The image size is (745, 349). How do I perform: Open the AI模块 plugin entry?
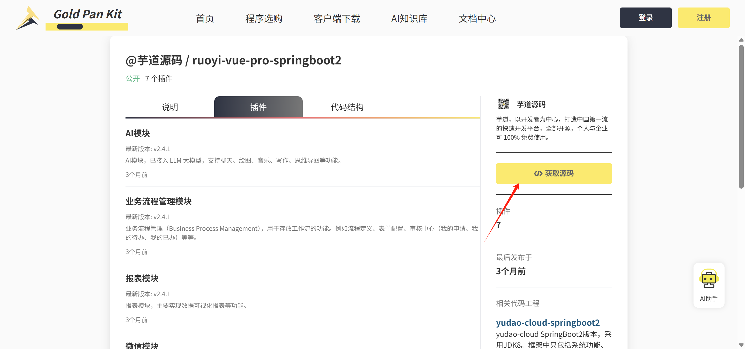138,133
